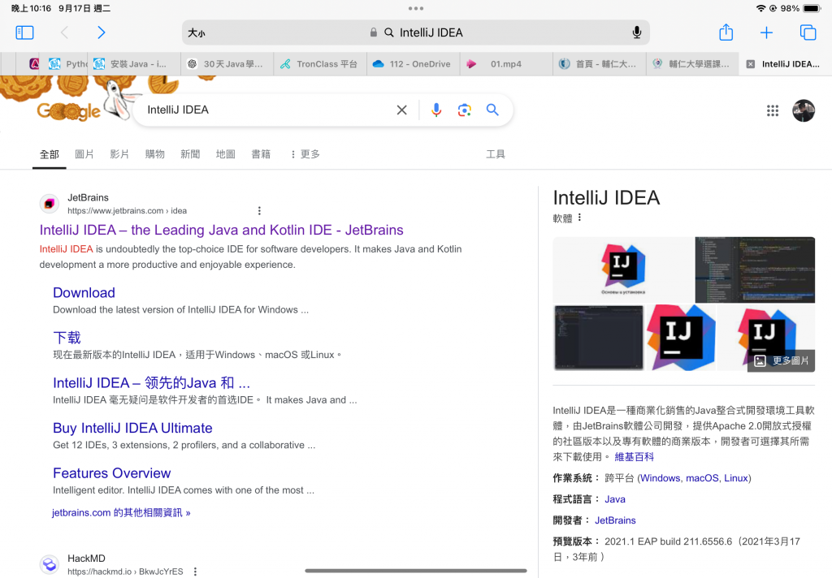Switch to the 安裝 Java tab
832x578 pixels.
coord(134,64)
